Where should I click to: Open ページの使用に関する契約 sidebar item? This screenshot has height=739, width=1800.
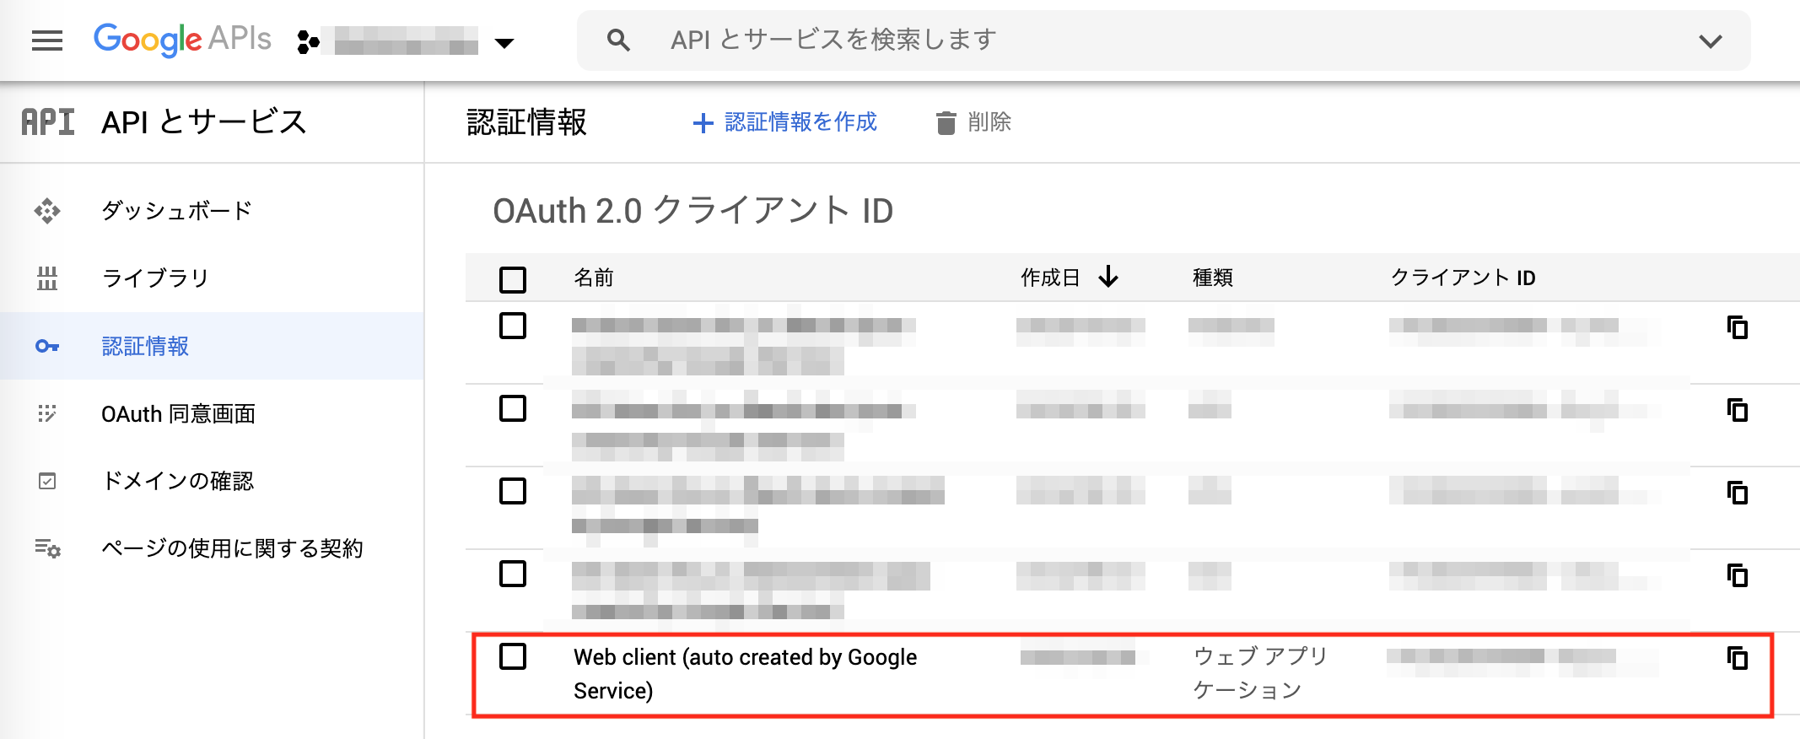(212, 548)
